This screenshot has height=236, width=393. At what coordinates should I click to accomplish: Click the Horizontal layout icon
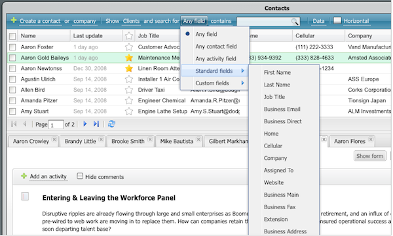coord(337,20)
